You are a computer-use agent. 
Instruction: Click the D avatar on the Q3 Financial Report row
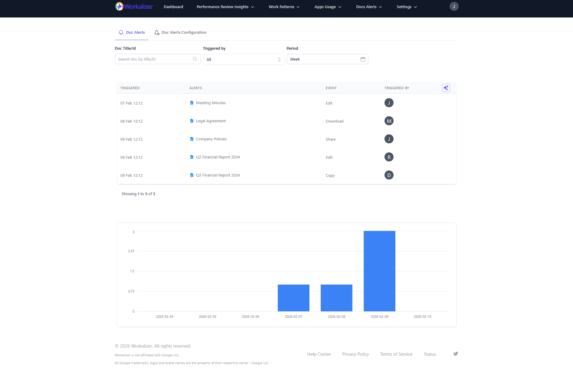[389, 175]
